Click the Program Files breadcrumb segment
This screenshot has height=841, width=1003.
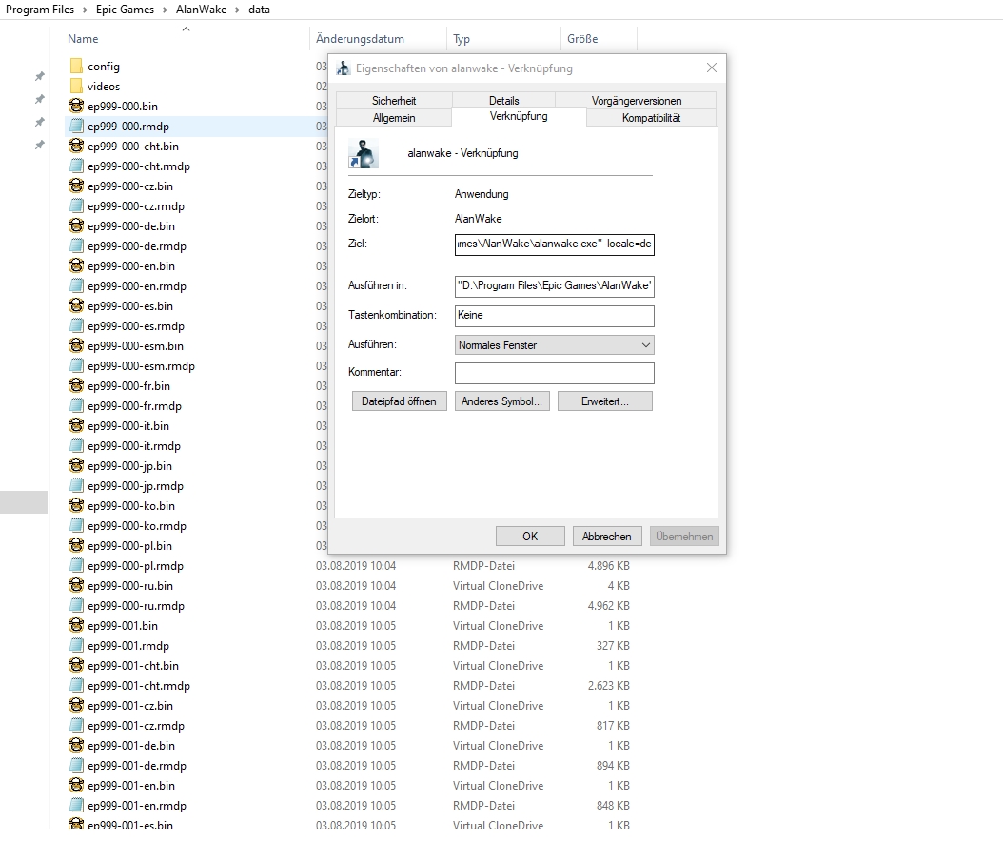click(x=40, y=10)
